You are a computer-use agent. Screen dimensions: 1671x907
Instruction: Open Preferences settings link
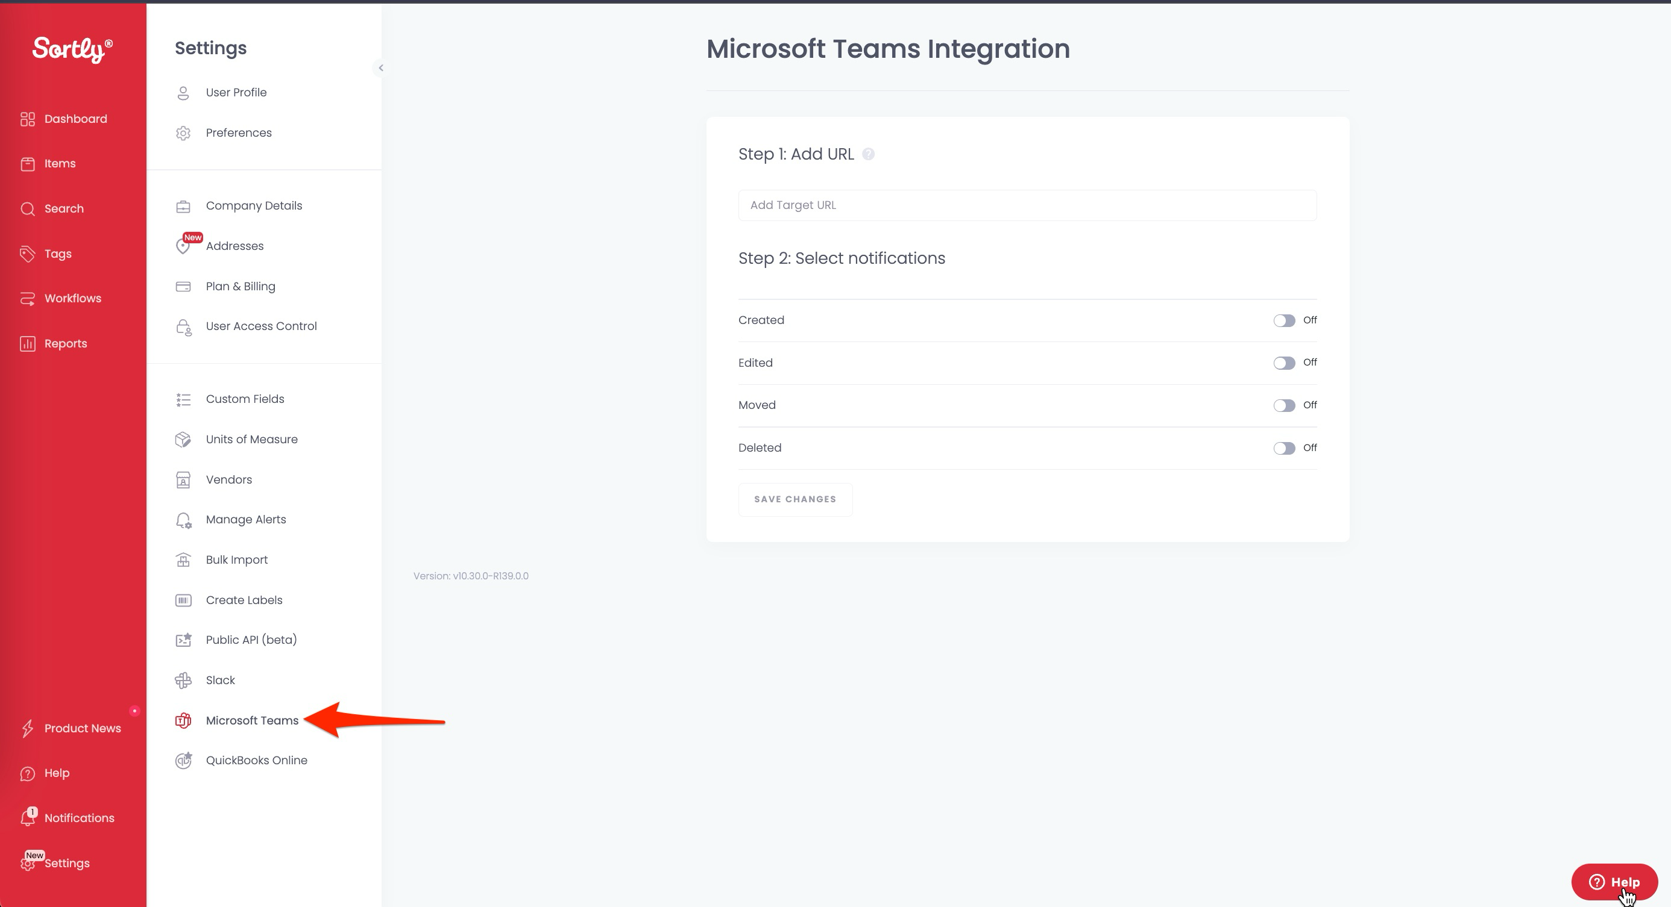(239, 133)
